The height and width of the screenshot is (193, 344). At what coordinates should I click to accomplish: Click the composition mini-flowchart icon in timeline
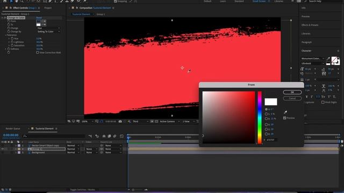90,136
